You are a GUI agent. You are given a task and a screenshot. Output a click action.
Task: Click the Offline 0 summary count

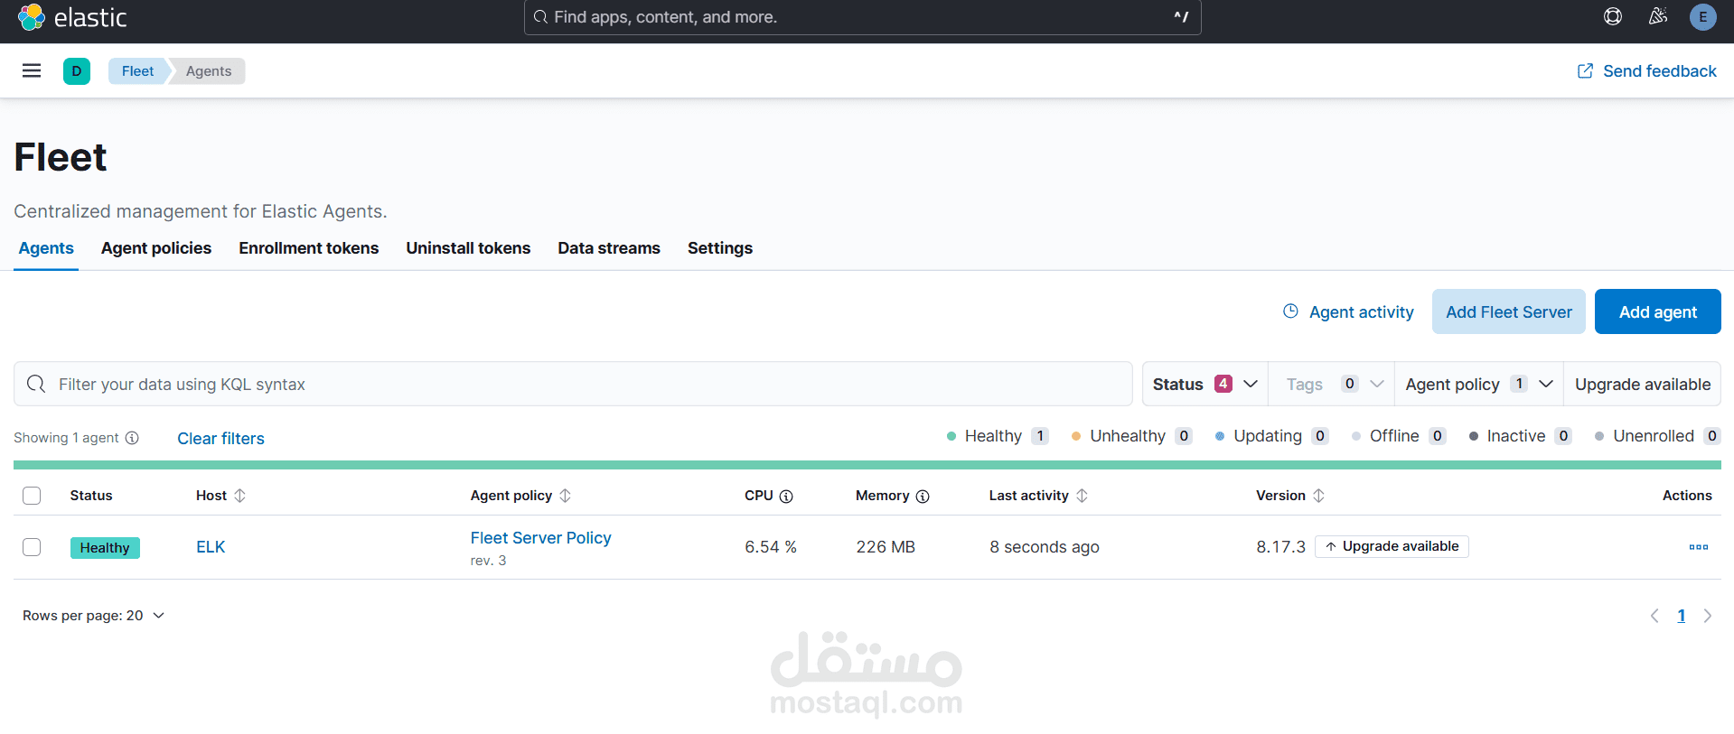coord(1399,436)
